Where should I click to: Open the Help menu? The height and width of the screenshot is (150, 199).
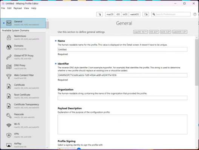[x=34, y=8]
